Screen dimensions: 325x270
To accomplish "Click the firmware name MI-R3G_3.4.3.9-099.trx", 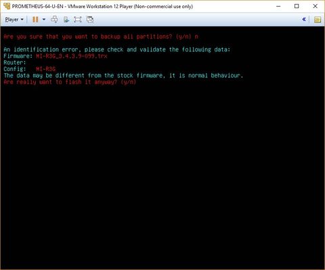I will [72, 56].
